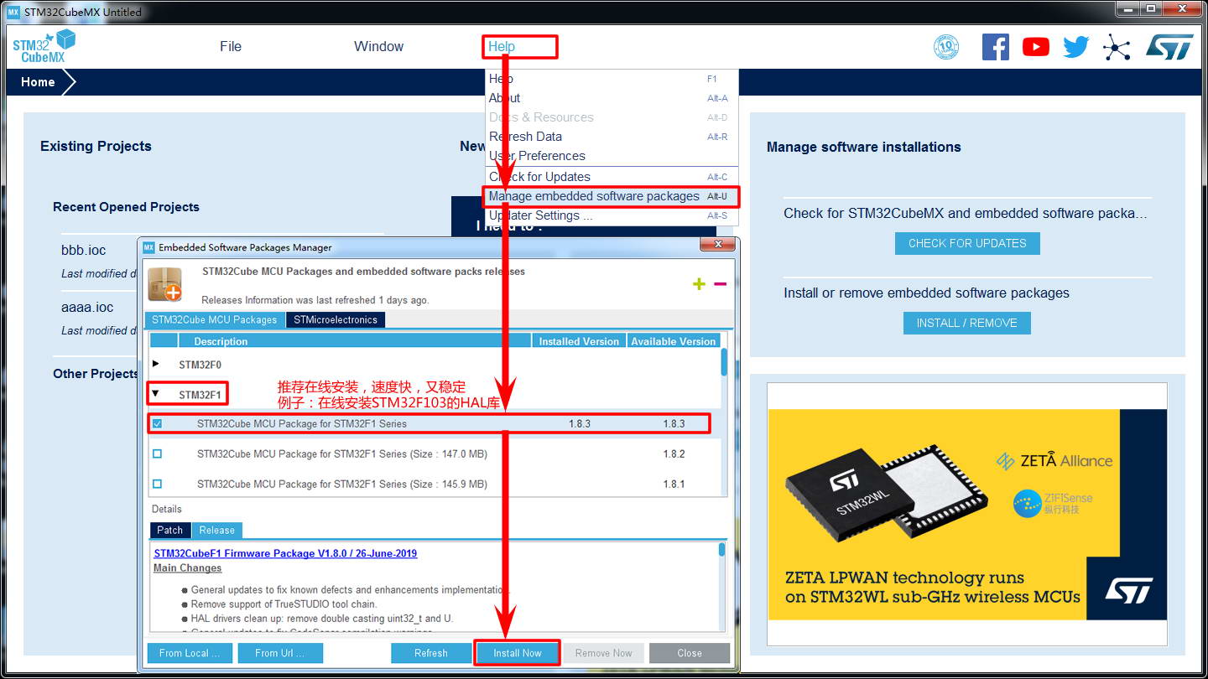The width and height of the screenshot is (1208, 679).
Task: Open the STM32CubeF1 Firmware Package V1.8.0 link
Action: pyautogui.click(x=285, y=553)
